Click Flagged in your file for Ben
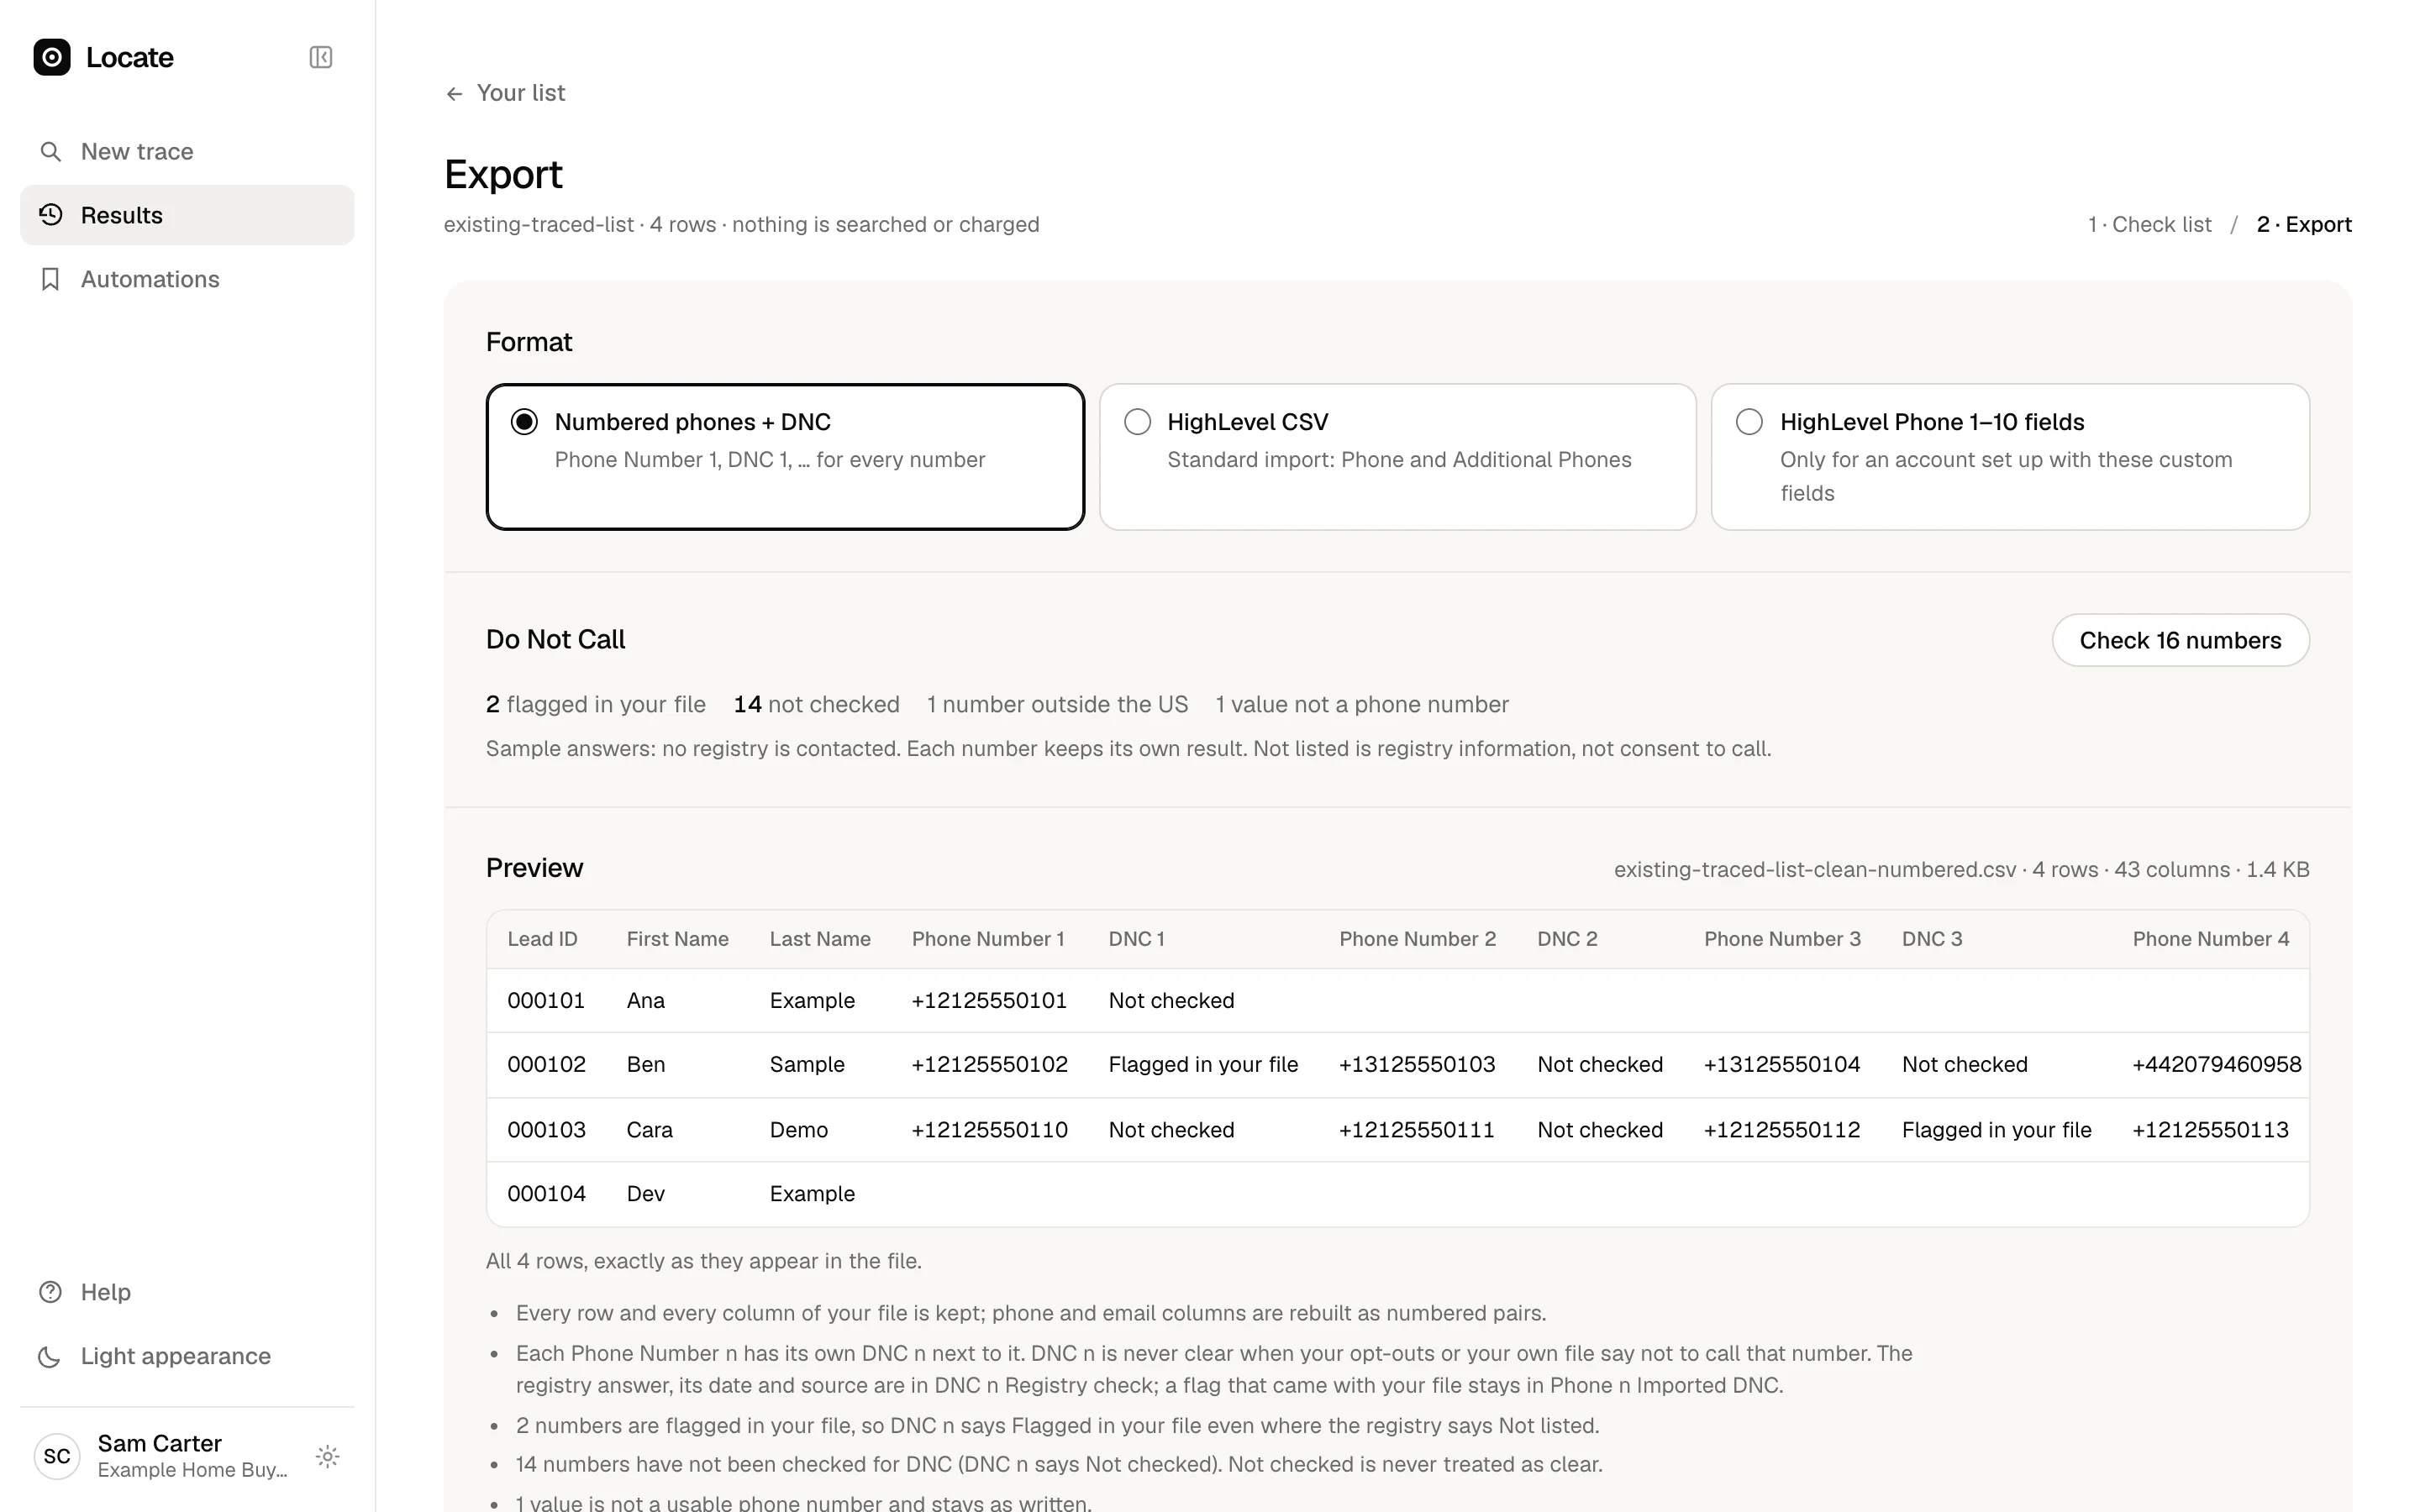 (x=1203, y=1064)
